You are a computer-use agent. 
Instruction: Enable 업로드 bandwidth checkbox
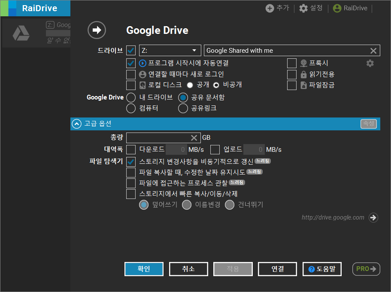(215, 150)
